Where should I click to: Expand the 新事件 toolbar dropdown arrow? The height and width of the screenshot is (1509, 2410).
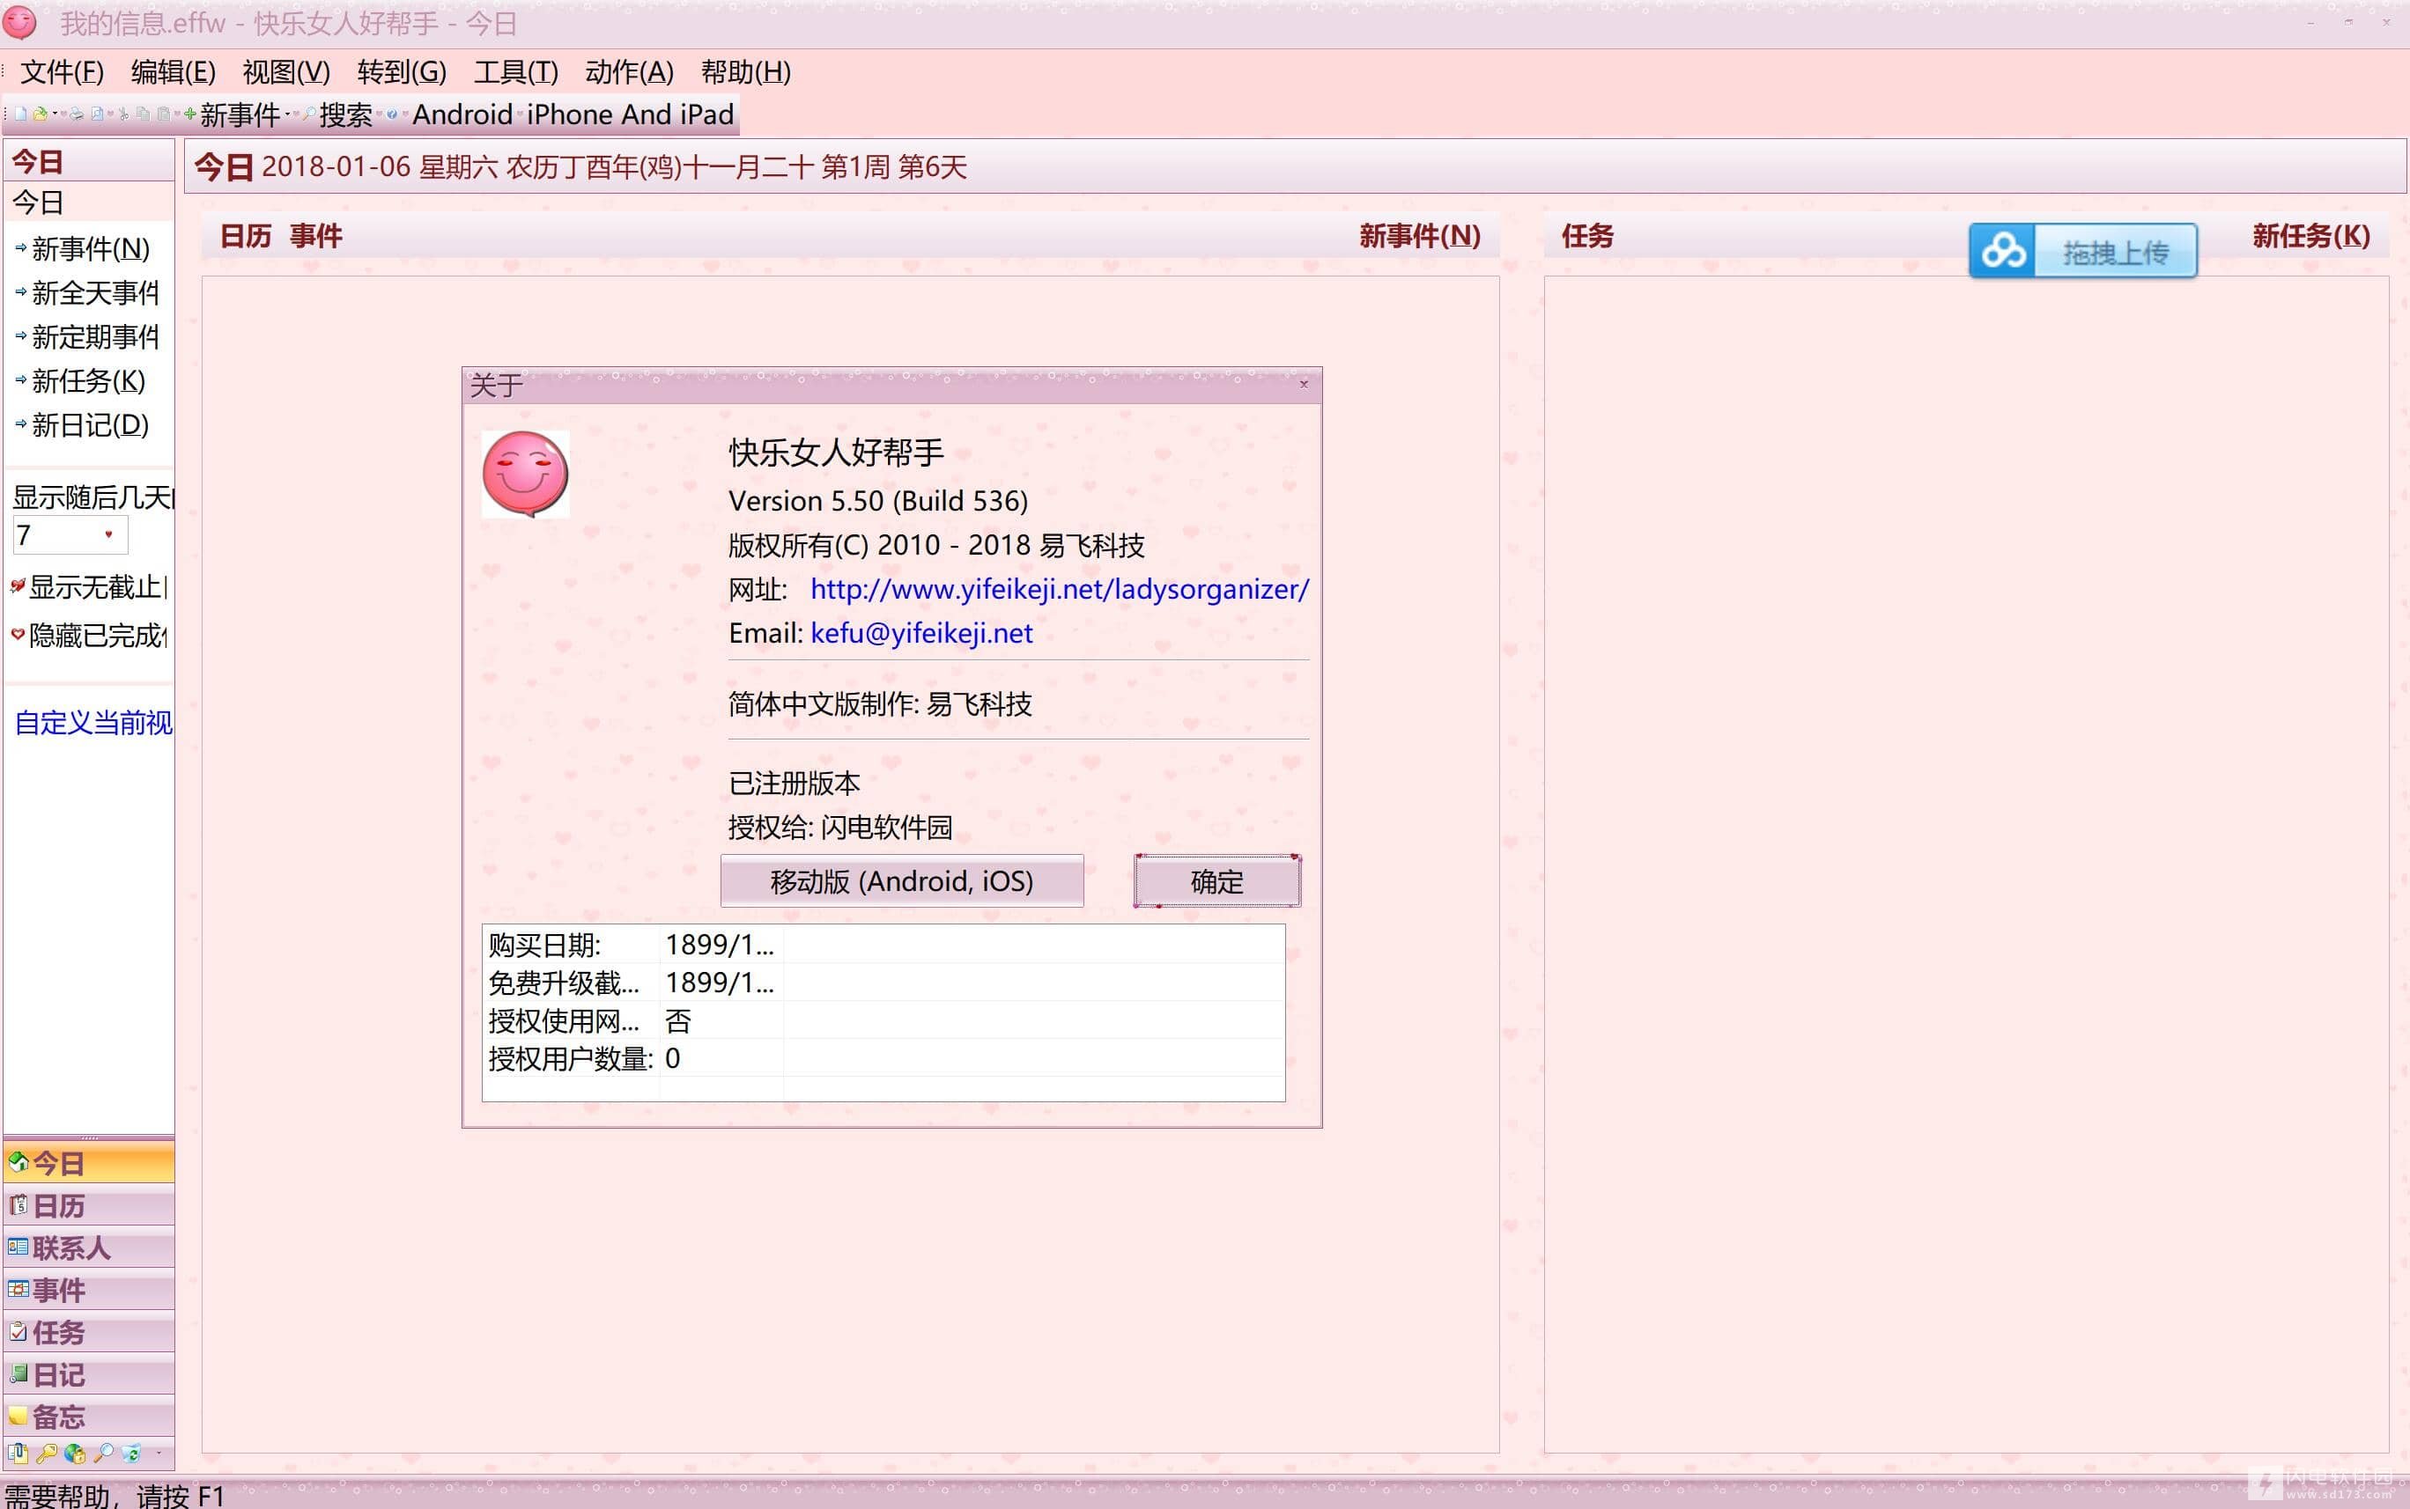pyautogui.click(x=287, y=114)
